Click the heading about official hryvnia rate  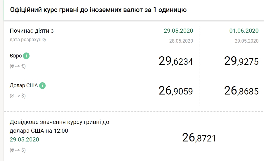coord(98,10)
